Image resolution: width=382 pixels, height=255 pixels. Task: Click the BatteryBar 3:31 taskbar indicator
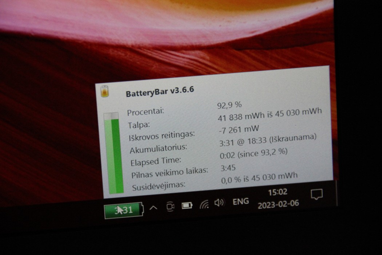coord(124,210)
